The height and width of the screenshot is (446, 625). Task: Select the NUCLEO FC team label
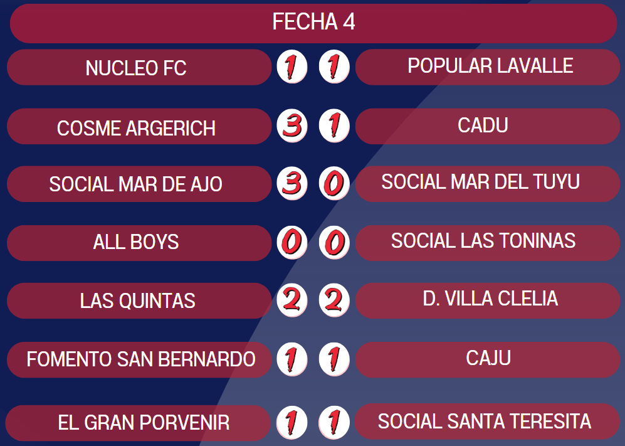click(137, 67)
